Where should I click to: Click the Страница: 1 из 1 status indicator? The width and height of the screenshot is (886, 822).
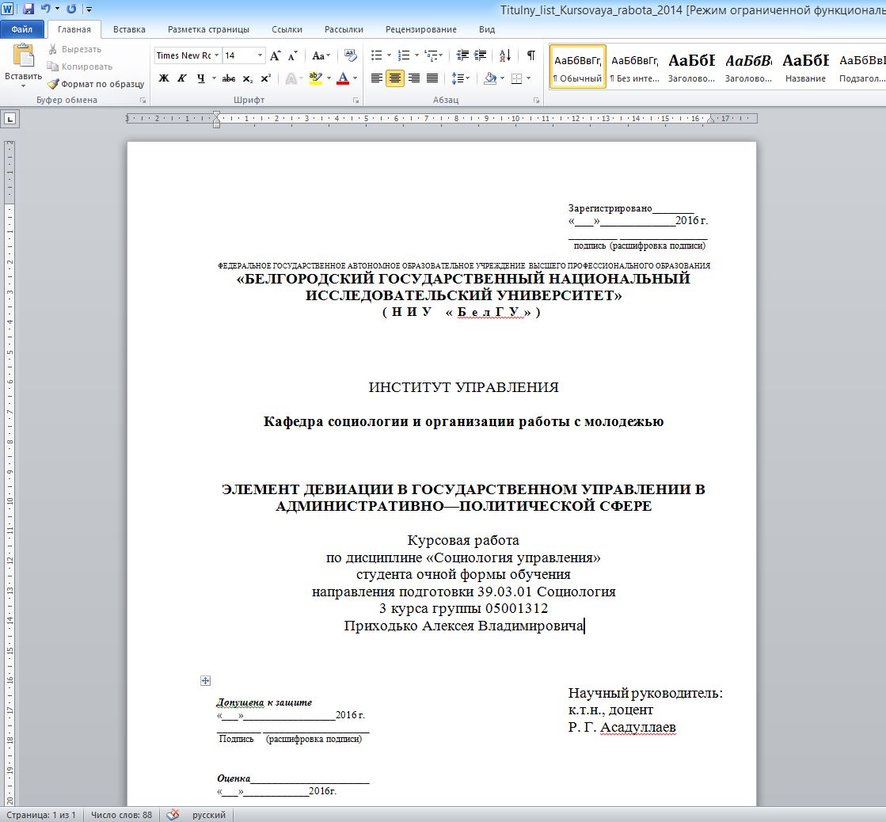click(x=40, y=815)
